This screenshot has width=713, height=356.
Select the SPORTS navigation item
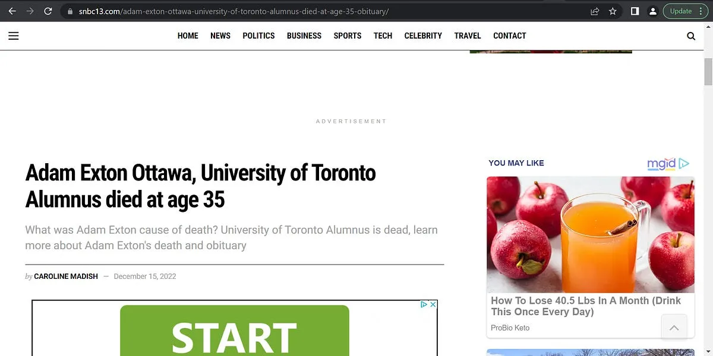pos(348,36)
